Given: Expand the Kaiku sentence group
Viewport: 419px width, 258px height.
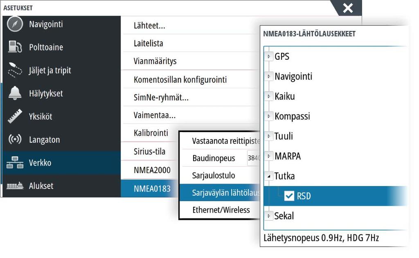Looking at the screenshot, I should pos(269,96).
